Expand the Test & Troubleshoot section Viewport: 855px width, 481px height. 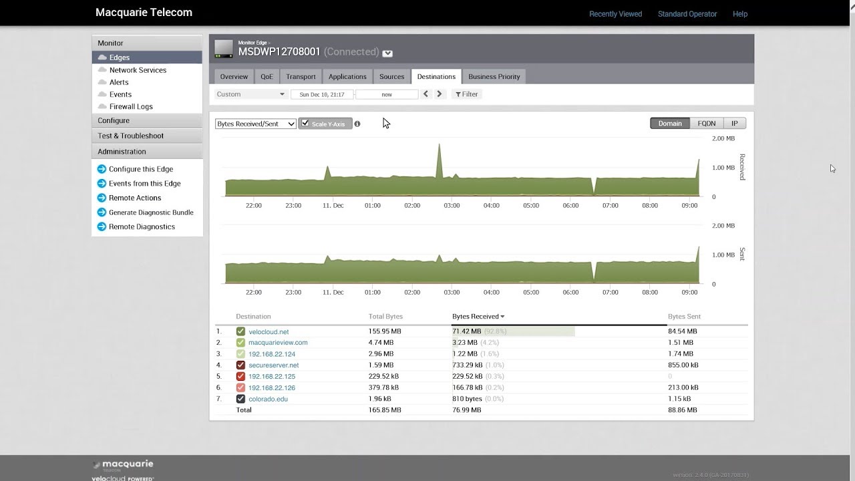[147, 136]
